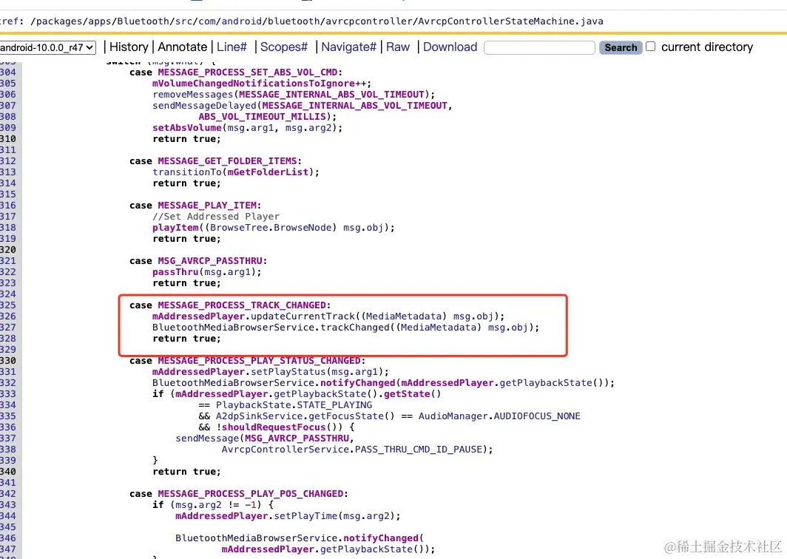Viewport: 787px width, 559px height.
Task: Click MESSAGE_PROCESS_SET_ABS_VOL_CMD symbol
Action: (x=248, y=72)
